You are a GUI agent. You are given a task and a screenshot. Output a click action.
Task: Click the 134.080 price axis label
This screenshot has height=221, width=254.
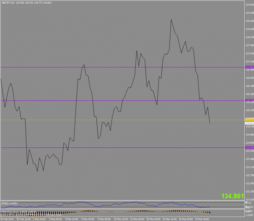tap(250, 142)
